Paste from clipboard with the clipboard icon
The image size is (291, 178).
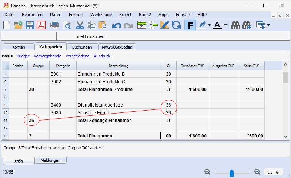point(103,25)
